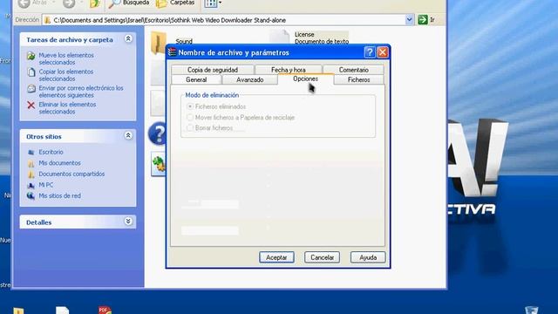Click the Búsqueda toolbar button
The image size is (558, 314).
tap(130, 3)
